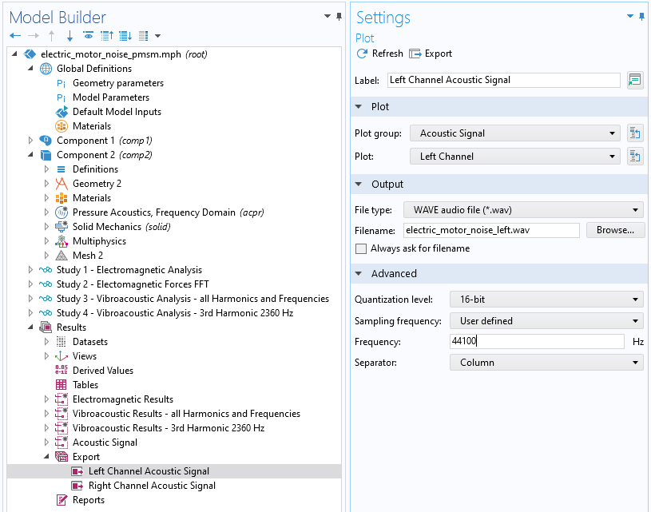Click the Show More Options eye icon

point(88,36)
